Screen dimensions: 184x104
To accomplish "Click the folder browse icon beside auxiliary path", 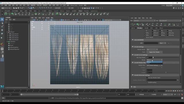I will 178,80.
